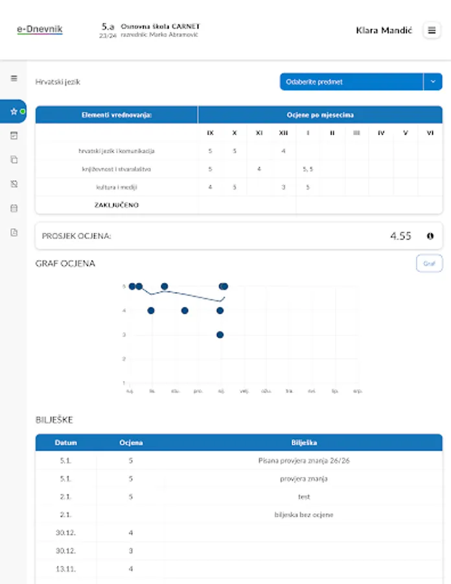
Task: Expand the sidebar with the three-line icon
Action: tap(14, 79)
